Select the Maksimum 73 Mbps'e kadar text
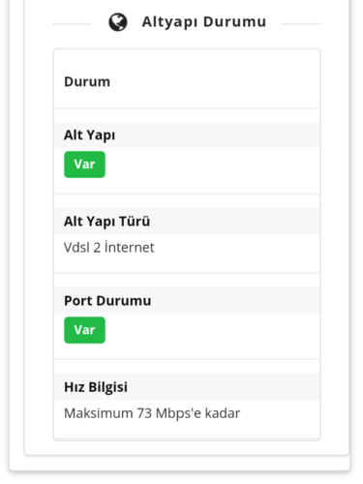This screenshot has height=484, width=363. tap(152, 413)
